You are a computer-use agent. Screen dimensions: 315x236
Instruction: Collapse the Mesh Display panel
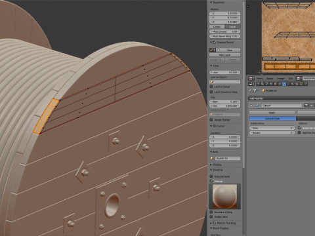click(211, 228)
